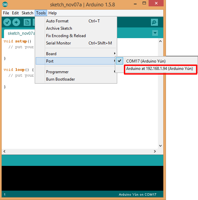Screen dimensions: 198x200
Task: Open the Help menu
Action: (52, 13)
